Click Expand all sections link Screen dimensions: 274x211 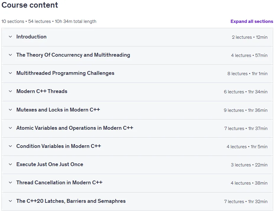click(252, 21)
